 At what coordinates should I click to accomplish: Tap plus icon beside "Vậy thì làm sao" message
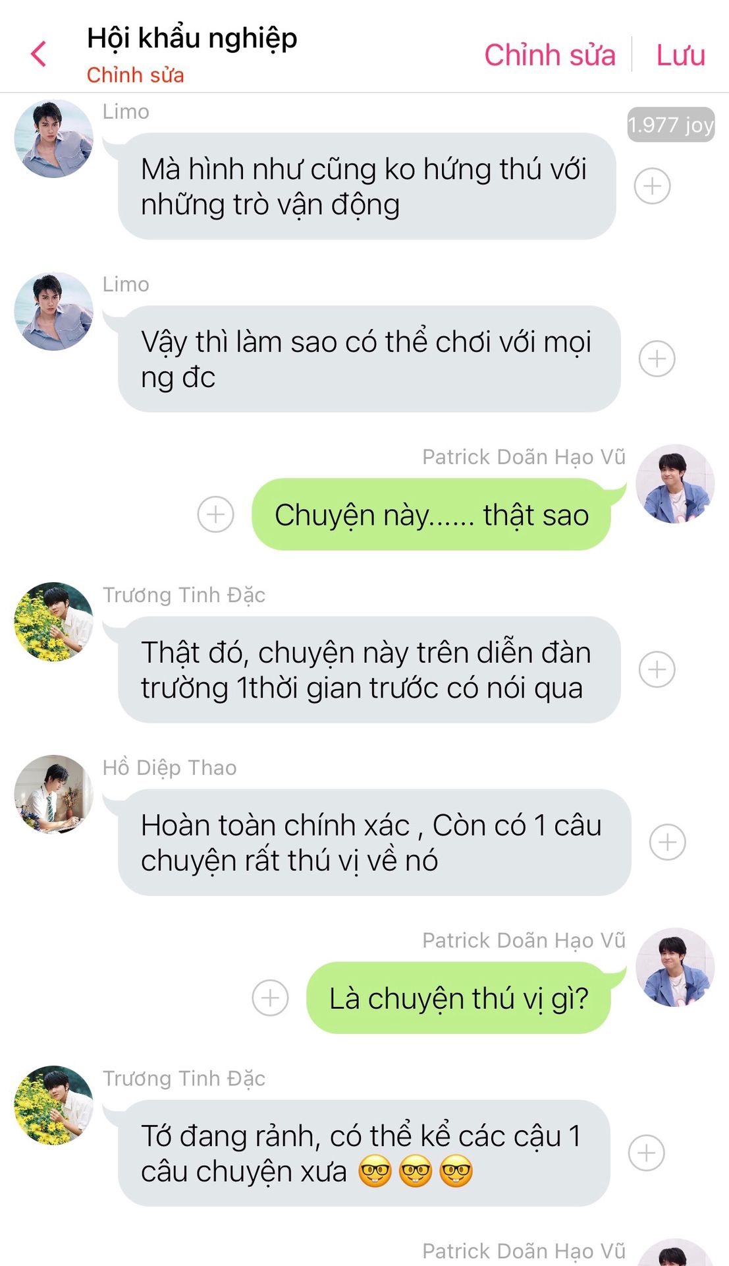click(657, 359)
